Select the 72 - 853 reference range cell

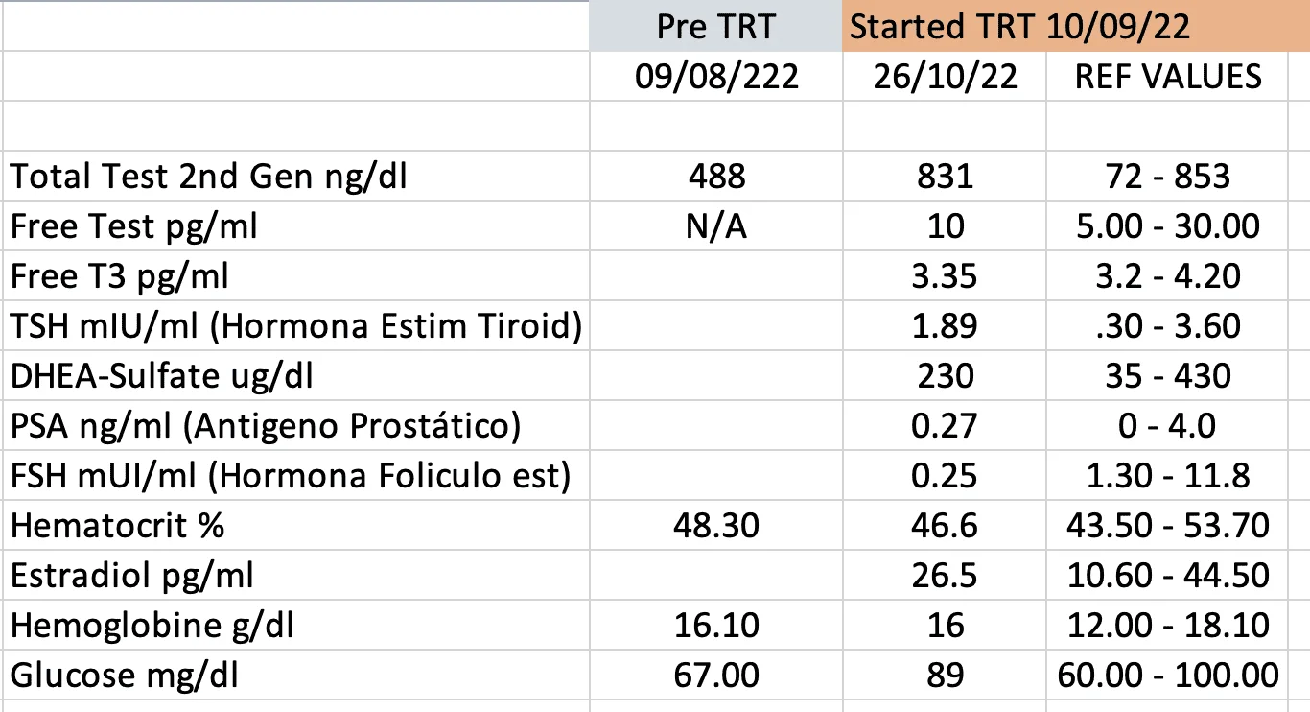[1168, 177]
